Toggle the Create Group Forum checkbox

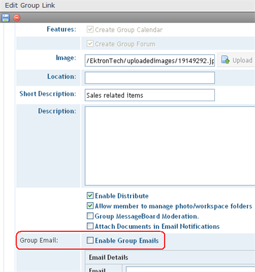pyautogui.click(x=90, y=44)
